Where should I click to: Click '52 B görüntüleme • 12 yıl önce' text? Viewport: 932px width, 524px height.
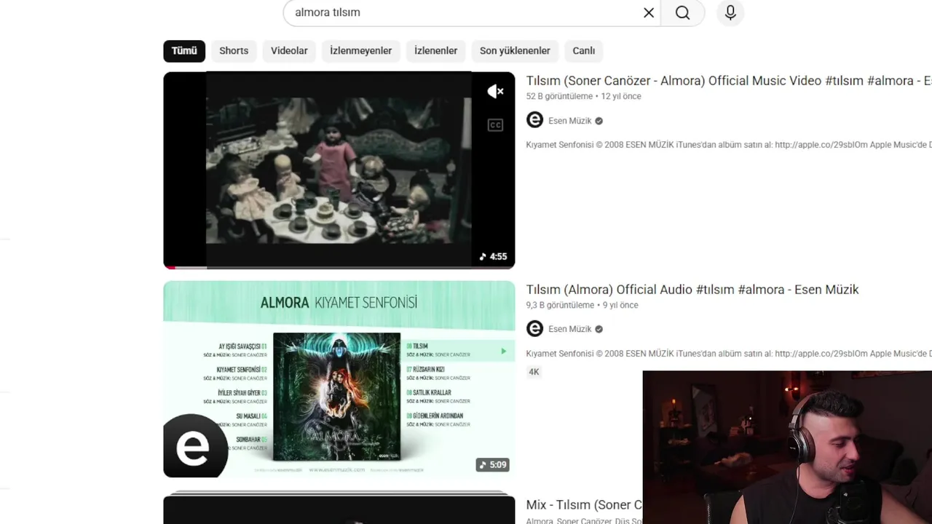click(583, 96)
